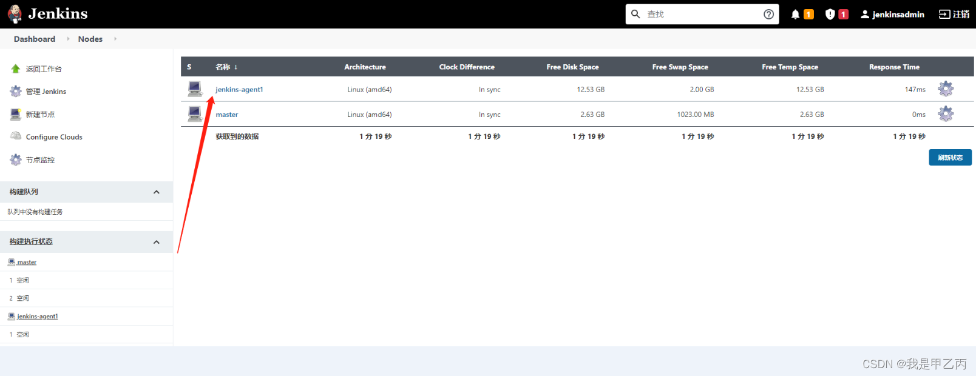This screenshot has width=976, height=376.
Task: Open the bell notifications icon
Action: 795,14
